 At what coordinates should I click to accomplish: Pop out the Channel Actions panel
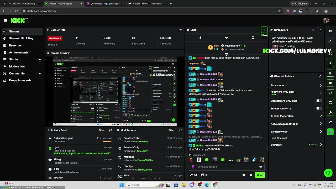320,76
